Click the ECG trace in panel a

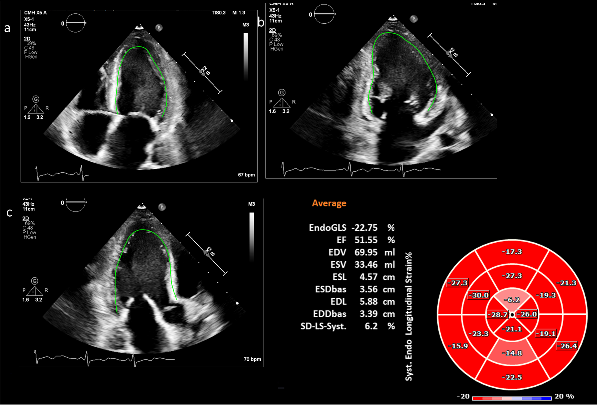point(62,173)
